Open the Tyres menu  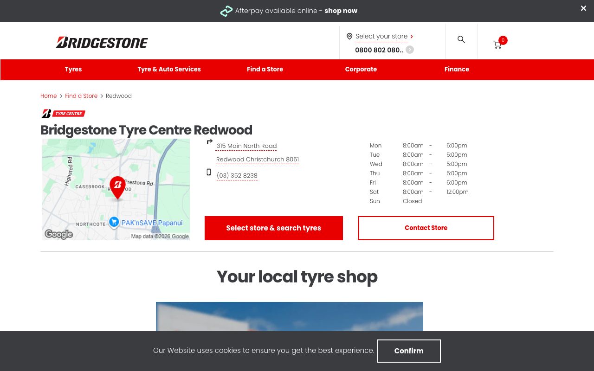click(x=73, y=69)
